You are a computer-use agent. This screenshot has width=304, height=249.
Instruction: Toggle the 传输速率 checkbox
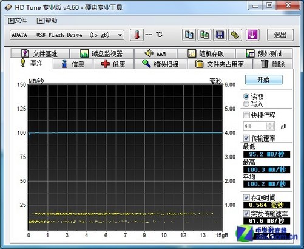(246, 138)
